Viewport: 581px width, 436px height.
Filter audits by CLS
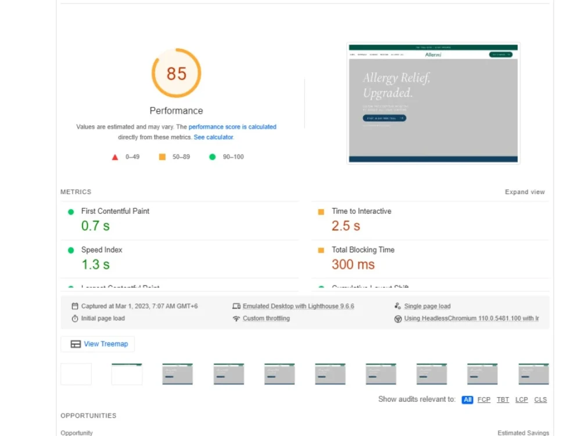[540, 400]
